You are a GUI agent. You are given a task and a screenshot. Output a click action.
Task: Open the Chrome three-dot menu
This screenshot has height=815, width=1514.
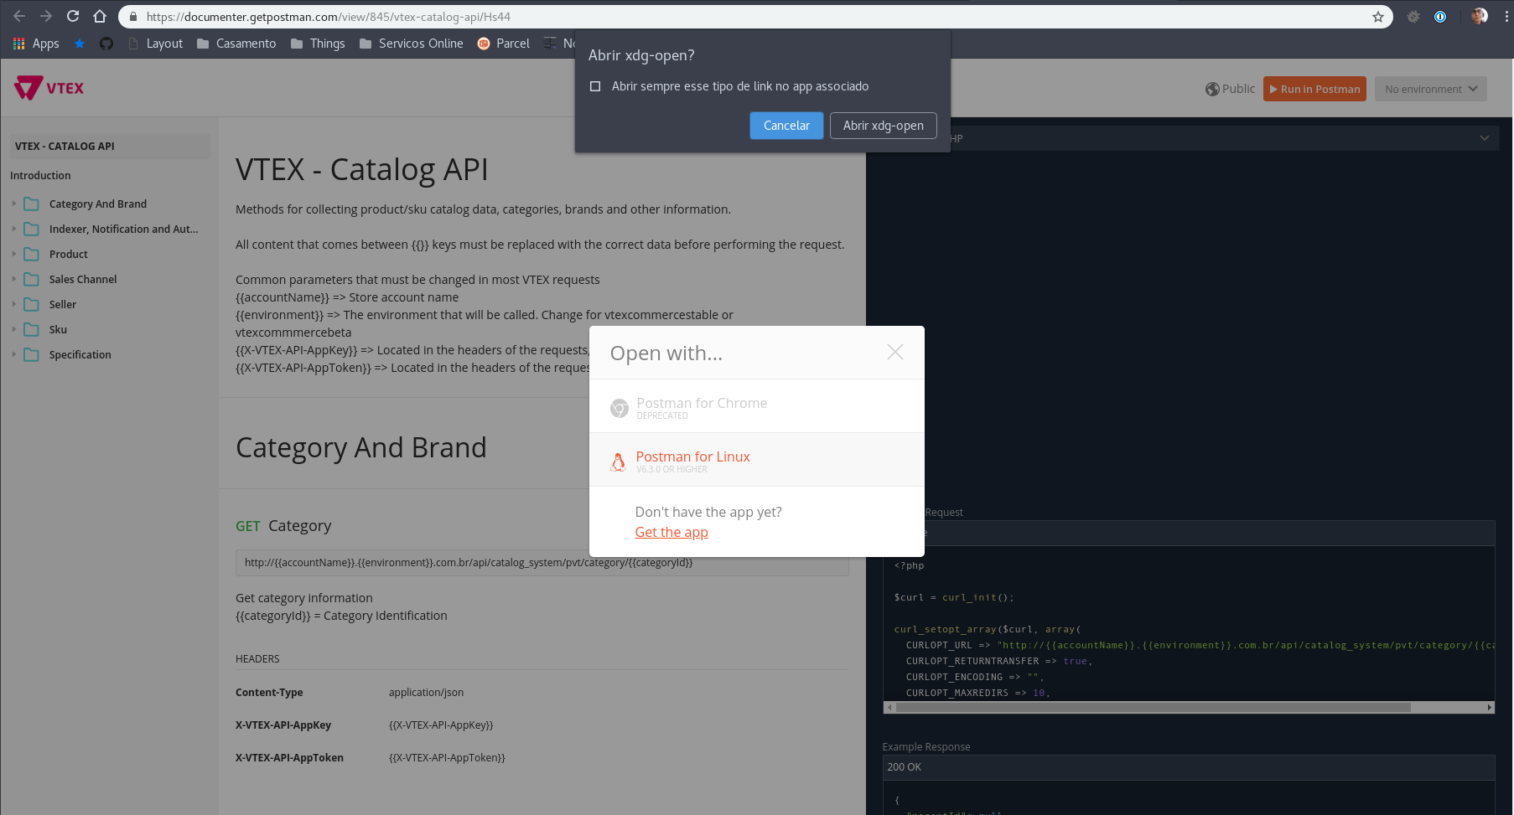(1506, 17)
